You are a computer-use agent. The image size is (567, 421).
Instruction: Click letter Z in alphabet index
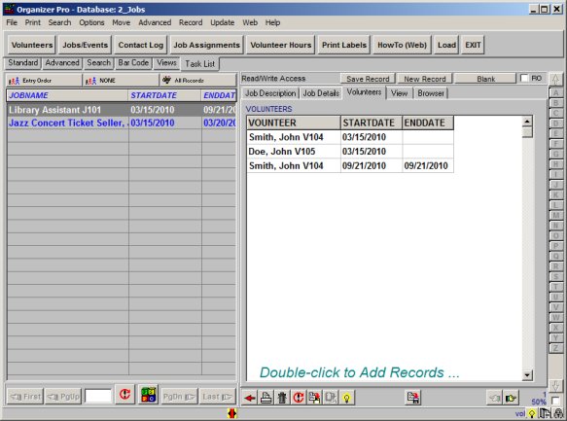[x=555, y=348]
